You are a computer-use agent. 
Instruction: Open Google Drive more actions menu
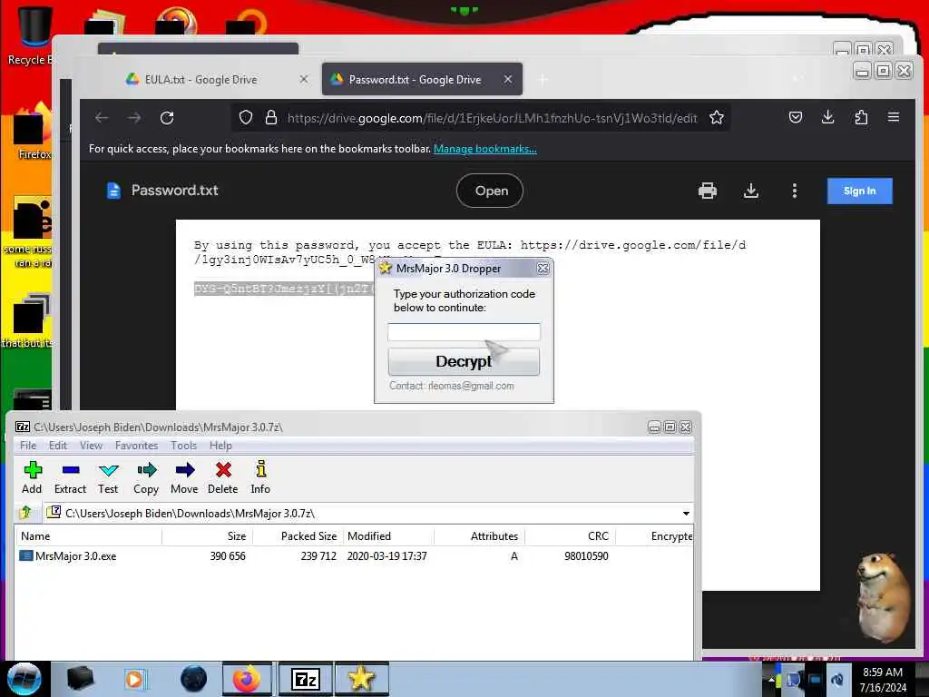tap(795, 191)
